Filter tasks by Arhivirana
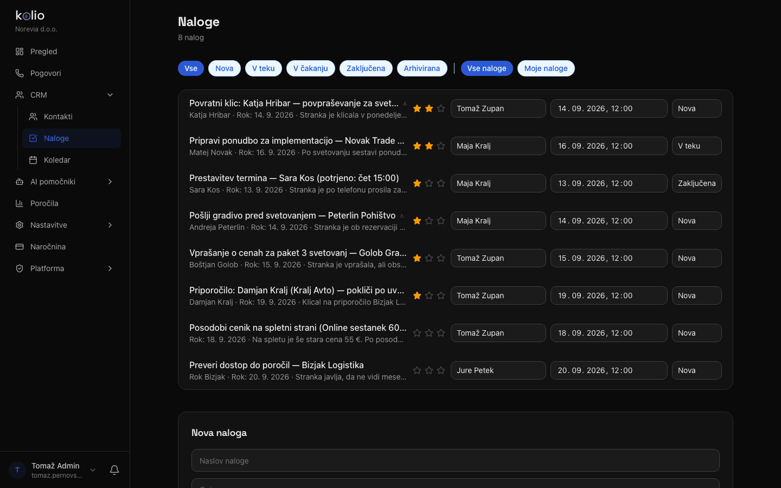The image size is (781, 488). tap(422, 68)
